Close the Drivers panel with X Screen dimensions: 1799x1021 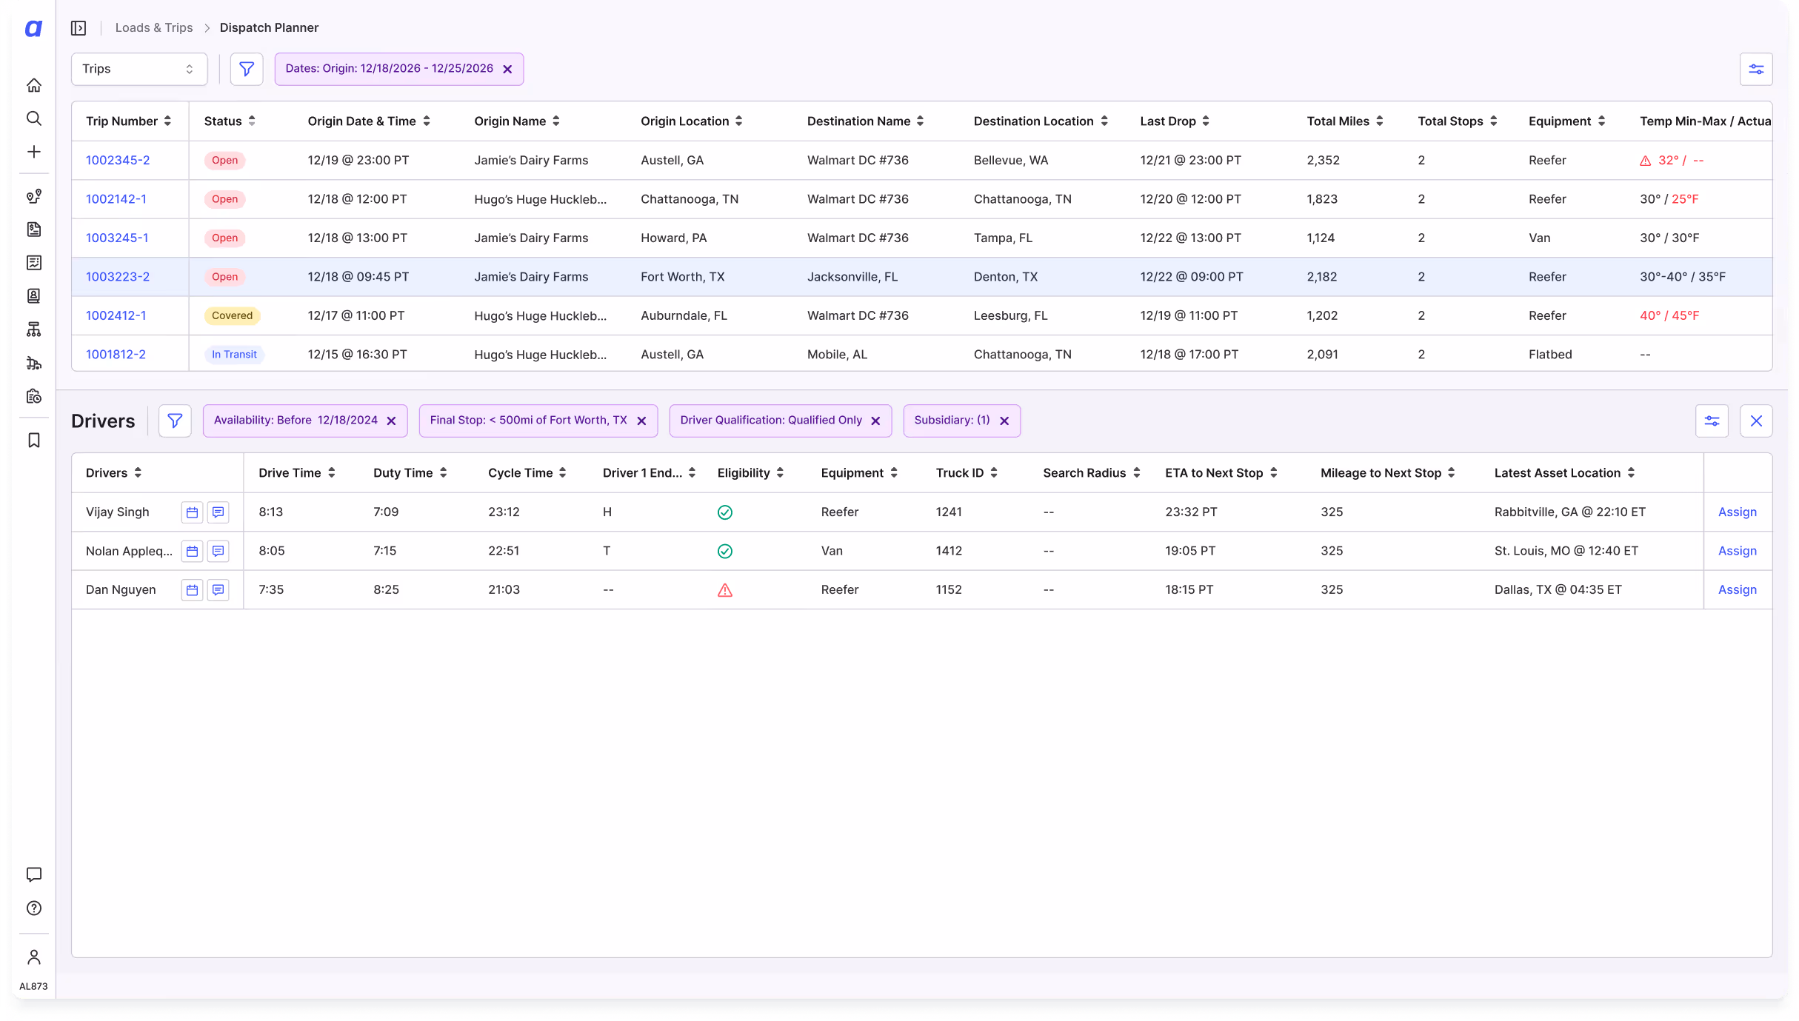coord(1755,421)
